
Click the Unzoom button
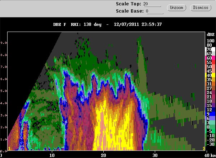pos(176,8)
